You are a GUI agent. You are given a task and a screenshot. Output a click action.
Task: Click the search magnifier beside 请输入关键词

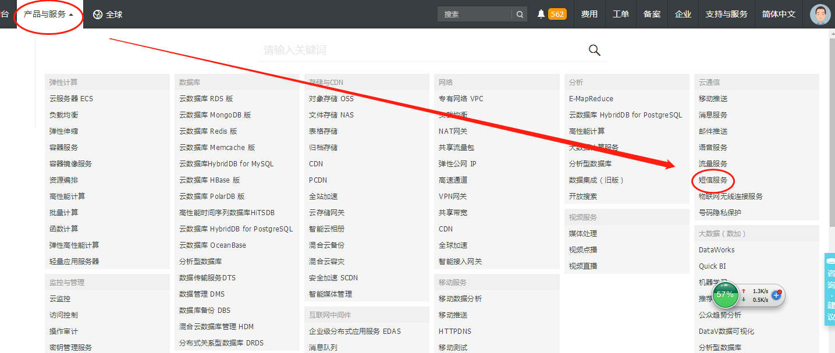point(595,50)
